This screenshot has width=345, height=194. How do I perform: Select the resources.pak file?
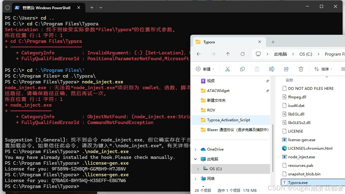tap(301, 166)
